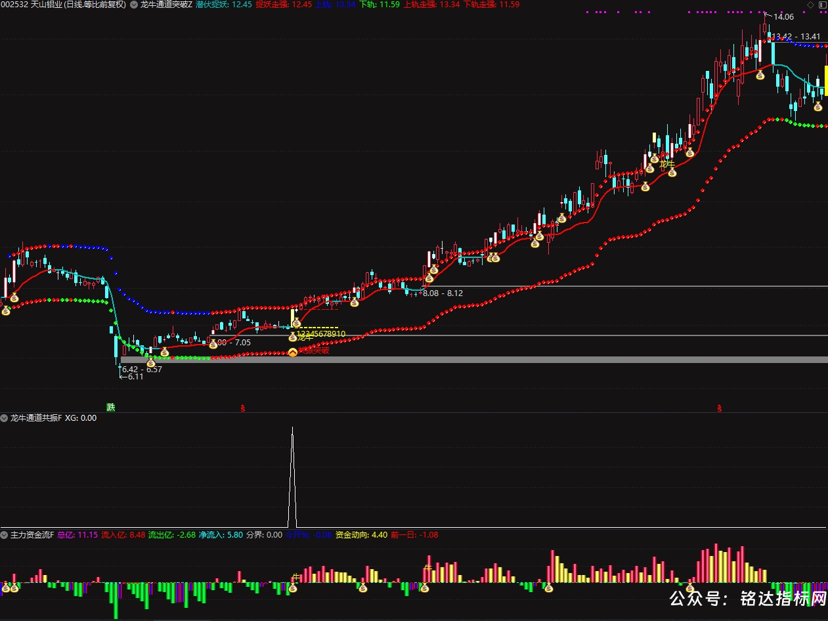This screenshot has width=828, height=621.
Task: Click the XG: 0.00 readout
Action: pyautogui.click(x=81, y=418)
